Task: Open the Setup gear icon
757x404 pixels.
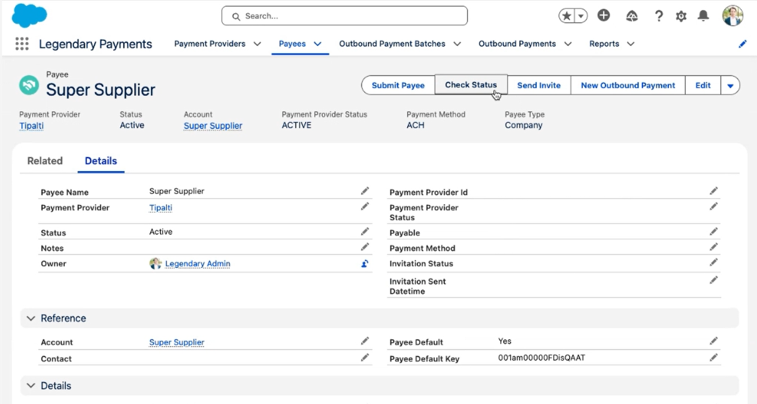Action: (681, 16)
